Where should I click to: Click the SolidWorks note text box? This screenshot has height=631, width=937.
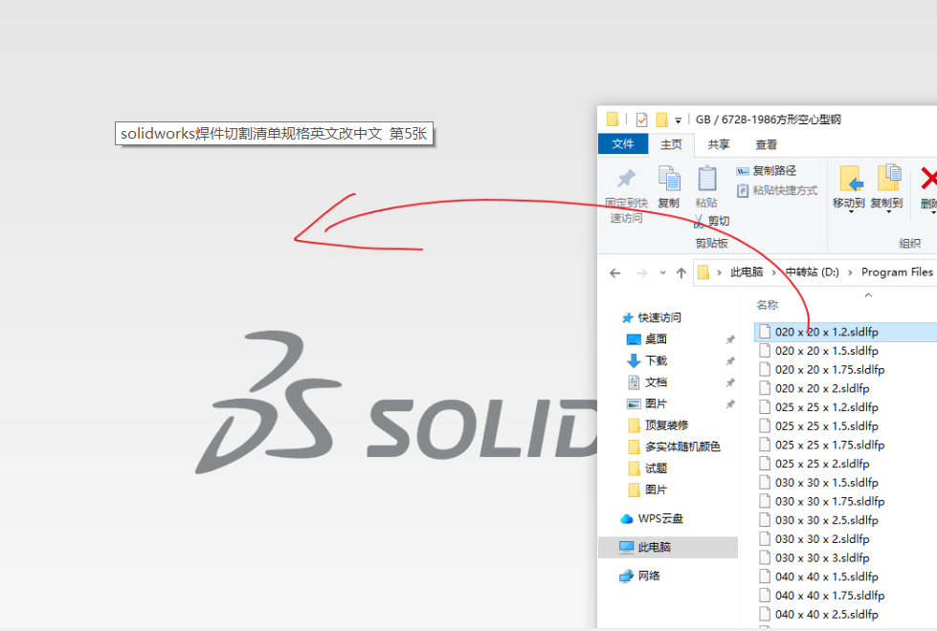pyautogui.click(x=274, y=134)
